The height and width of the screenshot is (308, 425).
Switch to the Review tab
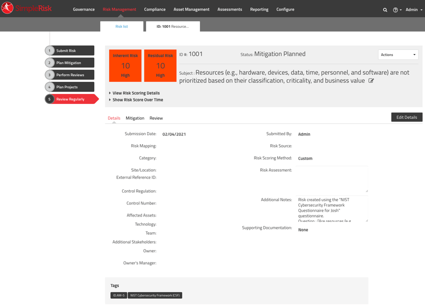156,118
